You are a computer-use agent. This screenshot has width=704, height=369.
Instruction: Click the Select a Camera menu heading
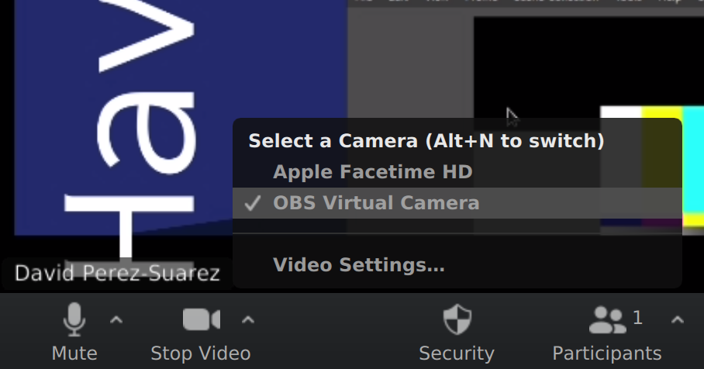[x=426, y=141]
